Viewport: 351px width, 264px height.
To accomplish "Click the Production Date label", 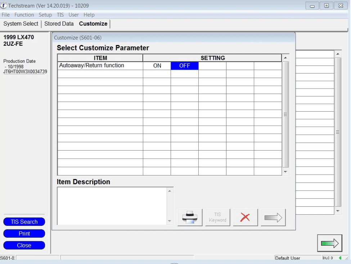I will pos(19,61).
